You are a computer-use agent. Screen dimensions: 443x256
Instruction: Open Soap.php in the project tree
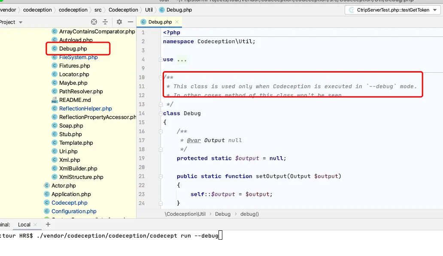(x=71, y=126)
